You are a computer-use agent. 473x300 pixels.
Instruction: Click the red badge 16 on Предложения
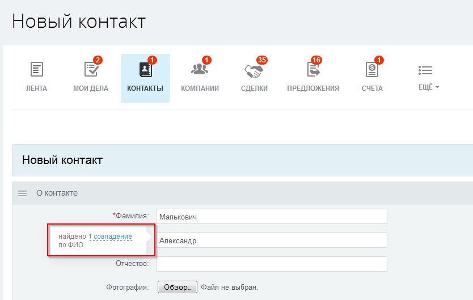click(x=316, y=60)
